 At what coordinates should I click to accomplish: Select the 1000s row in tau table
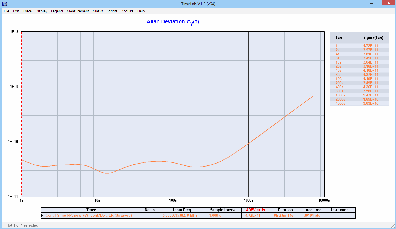click(x=359, y=95)
